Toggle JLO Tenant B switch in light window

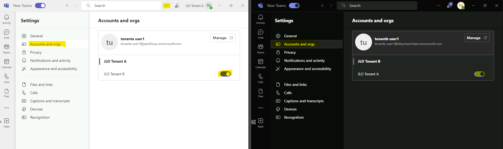pyautogui.click(x=225, y=74)
